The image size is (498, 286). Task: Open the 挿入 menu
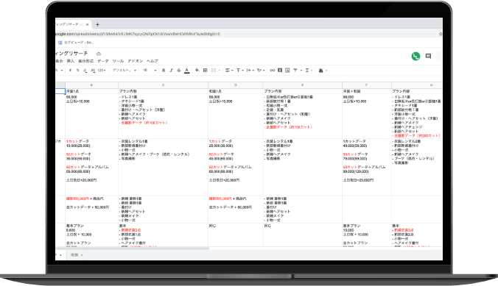click(x=70, y=61)
